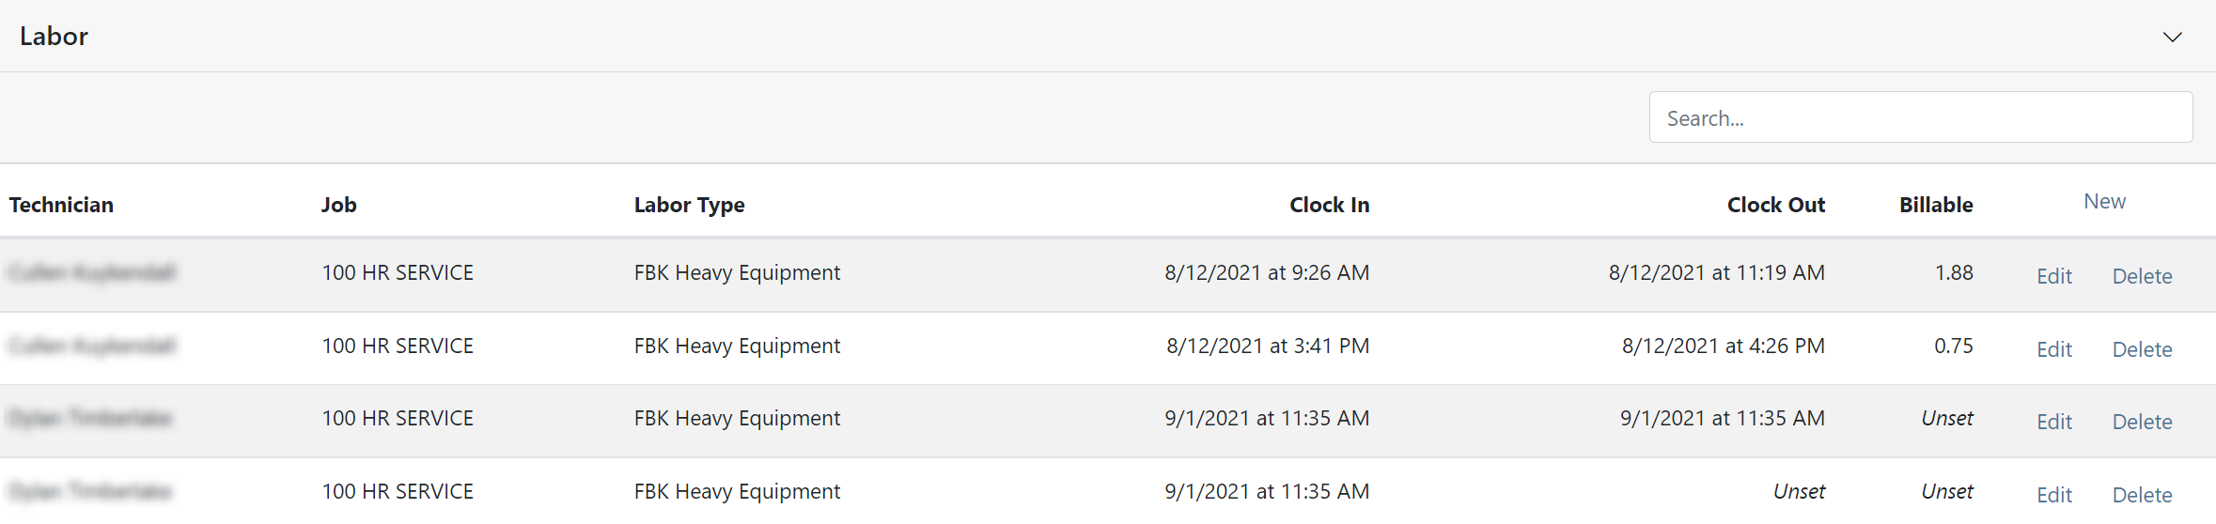2216x524 pixels.
Task: Select the Labor panel title
Action: point(54,36)
